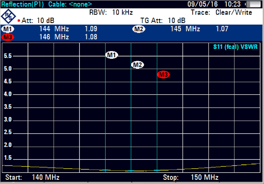Click the red M3 badge in the marker table
This screenshot has height=184, width=264.
tap(7, 37)
